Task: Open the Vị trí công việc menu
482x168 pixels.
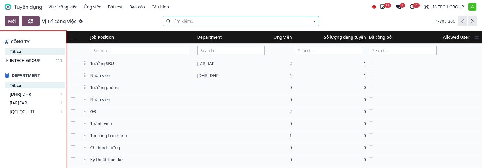Action: (63, 7)
